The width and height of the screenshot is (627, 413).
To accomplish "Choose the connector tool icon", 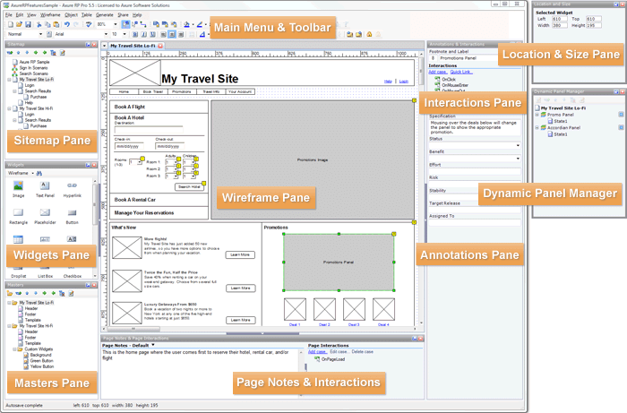I will tap(143, 24).
